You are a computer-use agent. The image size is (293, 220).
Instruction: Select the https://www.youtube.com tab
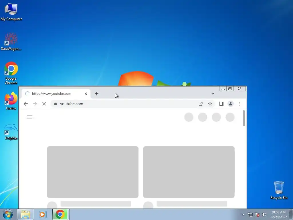[56, 94]
